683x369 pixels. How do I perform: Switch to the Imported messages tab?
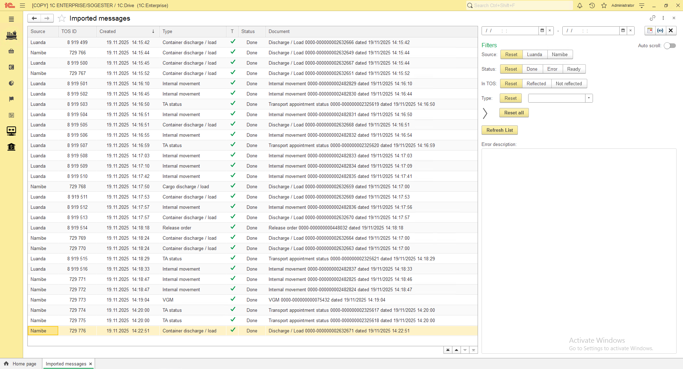tap(66, 364)
